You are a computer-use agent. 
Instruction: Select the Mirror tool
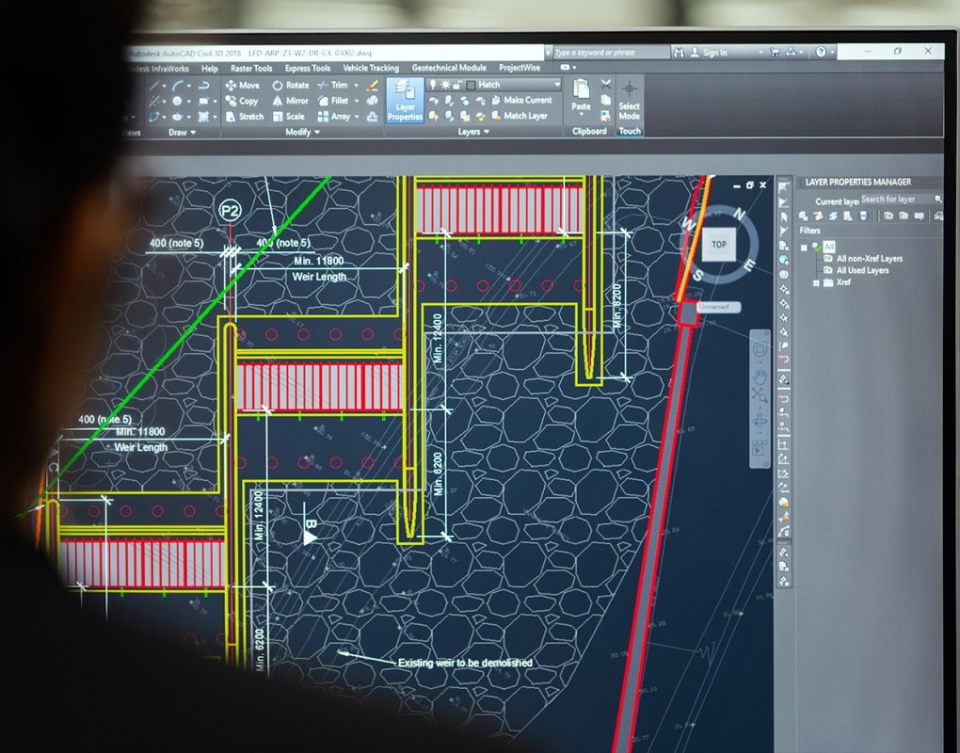pos(290,101)
